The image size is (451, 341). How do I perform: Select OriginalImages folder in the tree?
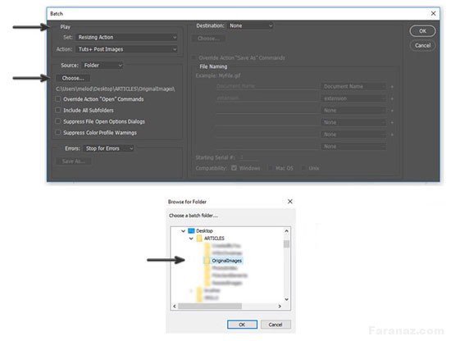click(x=226, y=261)
